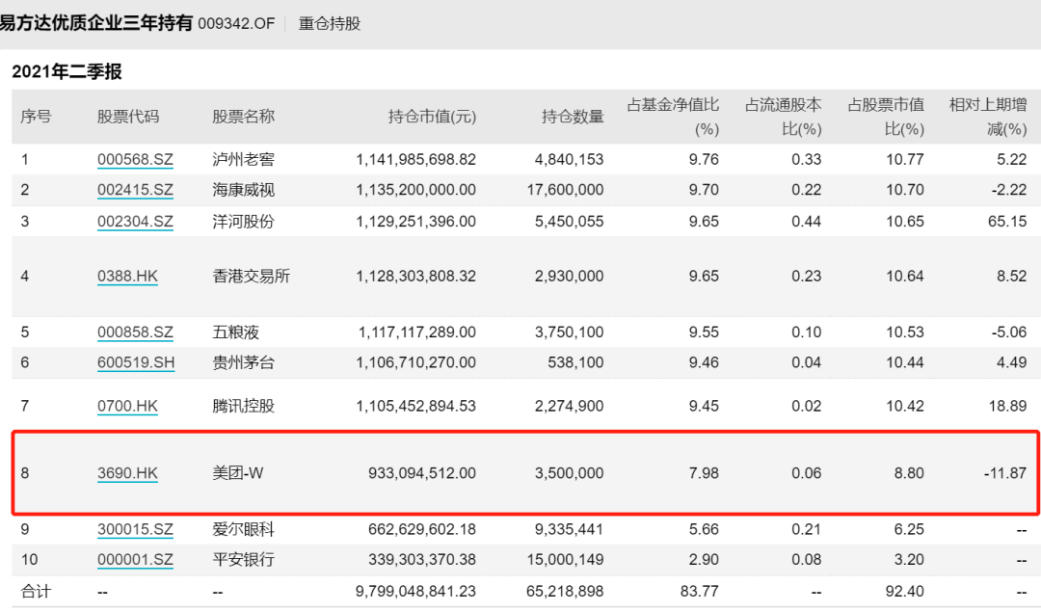Select the 重仓持股 tab label
This screenshot has height=612, width=1041.
coord(330,24)
